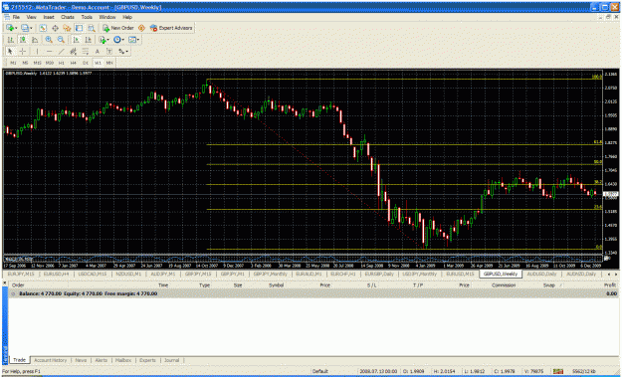Select the Vertical Line drawing tool
This screenshot has width=622, height=377.
click(x=37, y=52)
